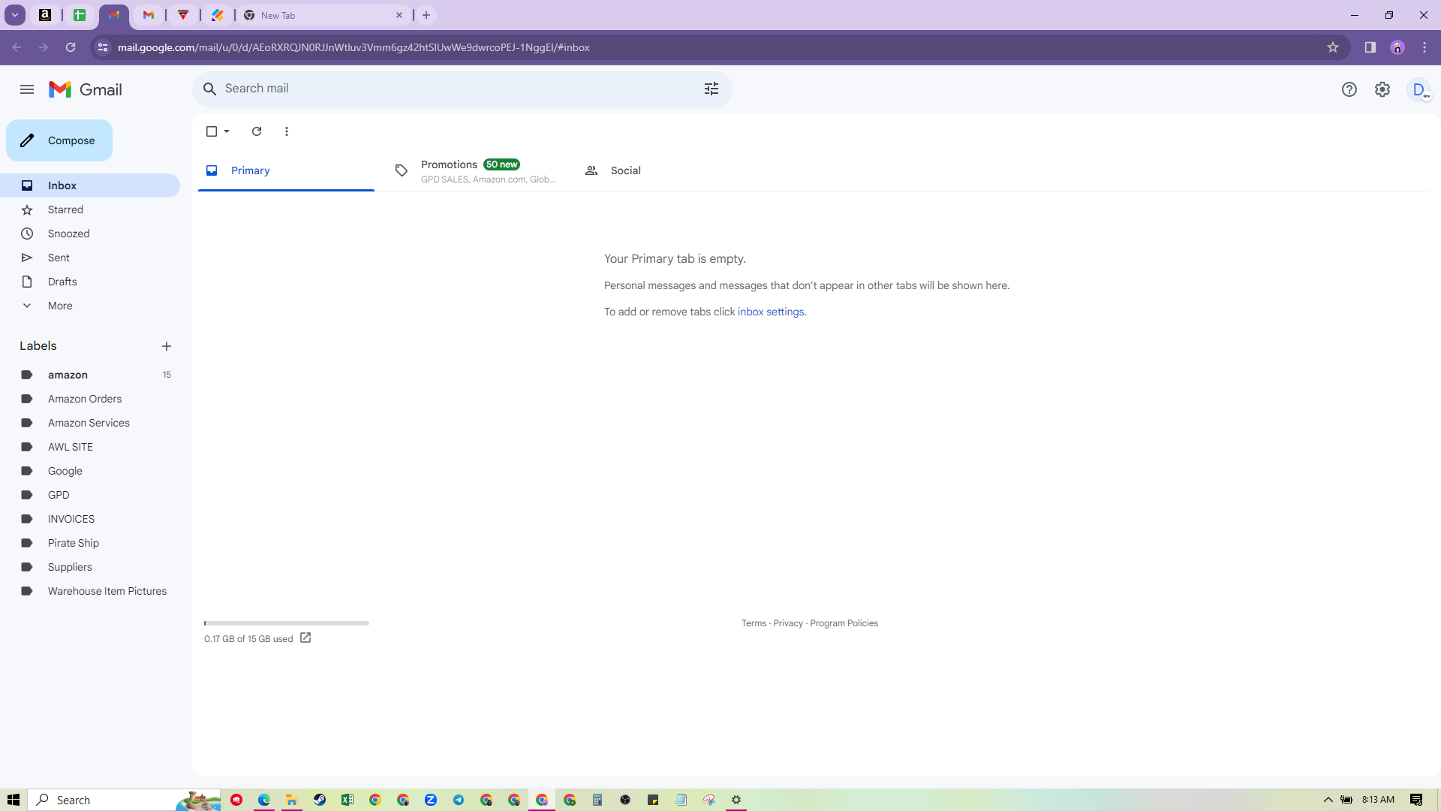
Task: Open the tab search dropdown
Action: [x=15, y=15]
